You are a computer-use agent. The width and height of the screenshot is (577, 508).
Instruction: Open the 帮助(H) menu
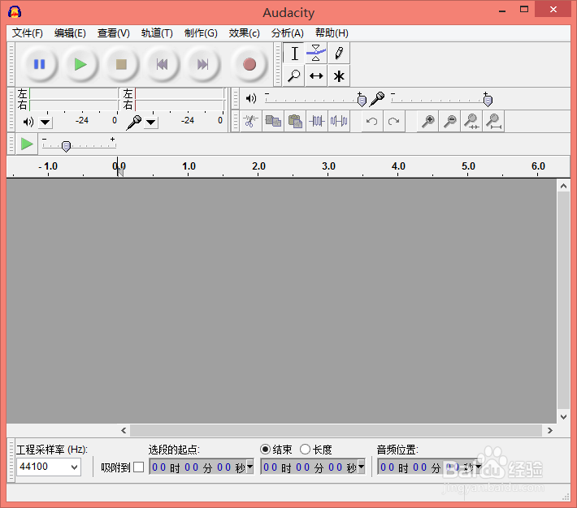pos(332,33)
